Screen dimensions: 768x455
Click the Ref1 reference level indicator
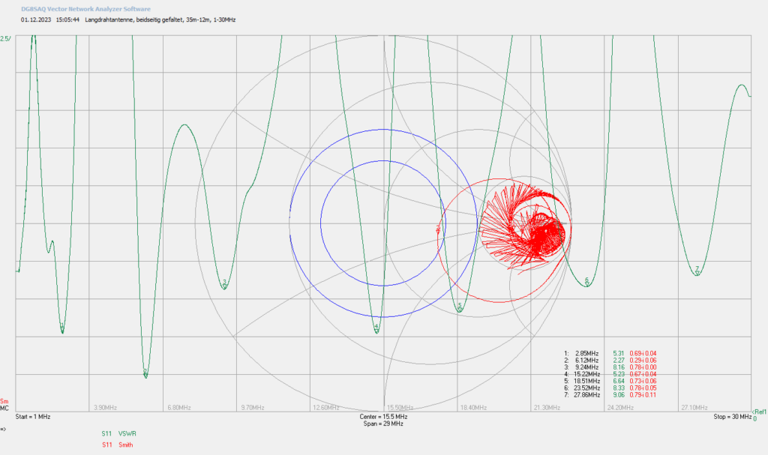[x=760, y=412]
